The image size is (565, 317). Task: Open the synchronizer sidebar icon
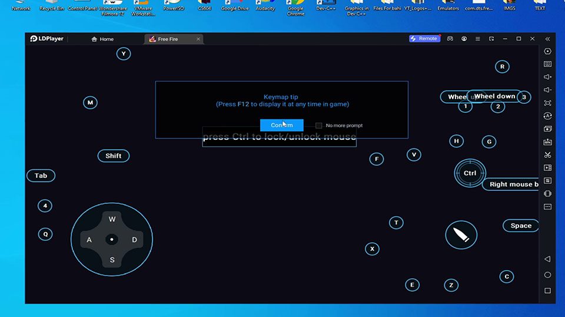pyautogui.click(x=547, y=181)
